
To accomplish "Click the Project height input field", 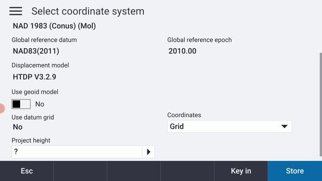I will pos(77,152).
